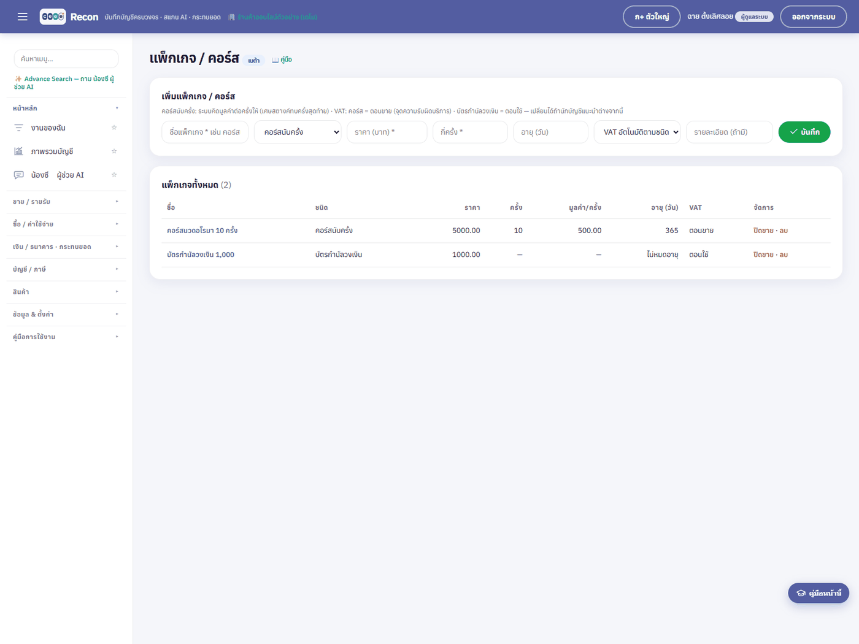
Task: Go to งานของฉัน in the sidebar
Action: [x=48, y=128]
